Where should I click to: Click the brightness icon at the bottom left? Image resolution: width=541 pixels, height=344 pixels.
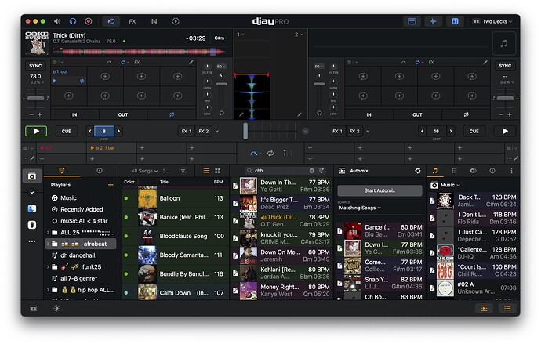[x=56, y=308]
